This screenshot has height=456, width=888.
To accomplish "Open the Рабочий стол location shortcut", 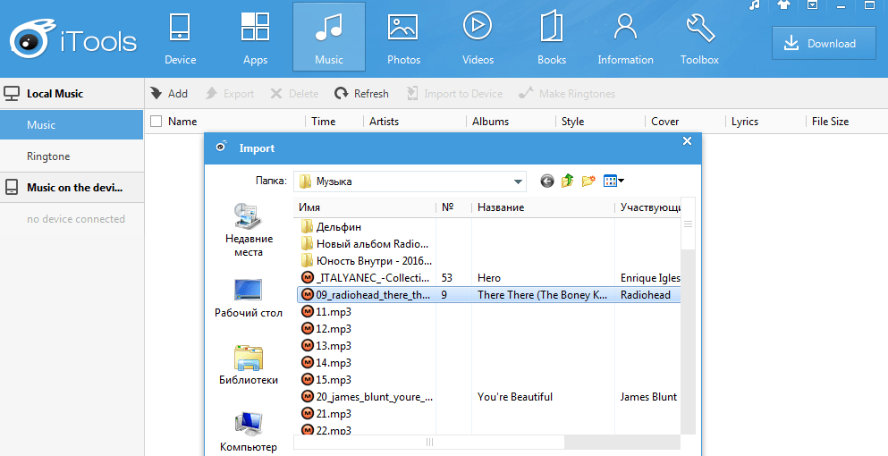I will (248, 299).
